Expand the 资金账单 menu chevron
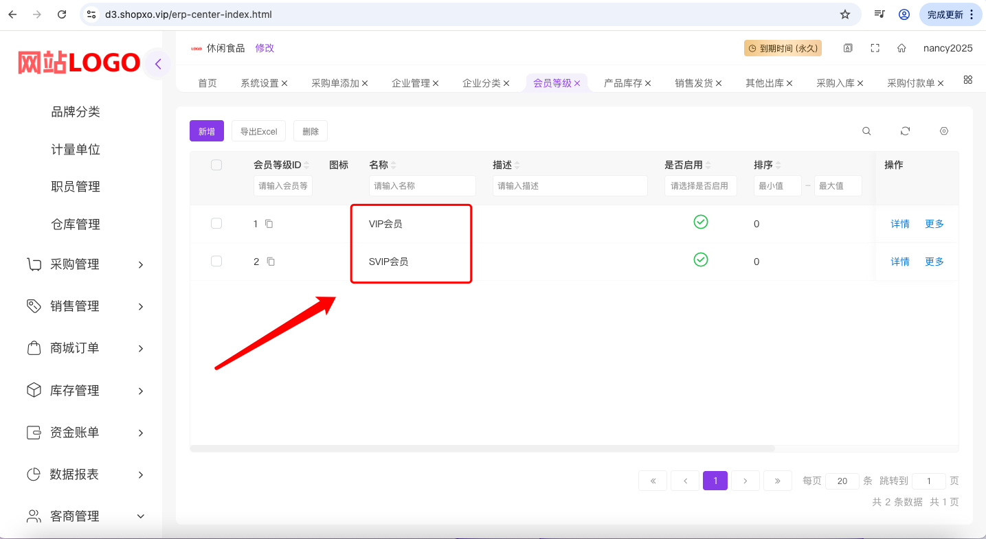This screenshot has height=539, width=986. (141, 433)
